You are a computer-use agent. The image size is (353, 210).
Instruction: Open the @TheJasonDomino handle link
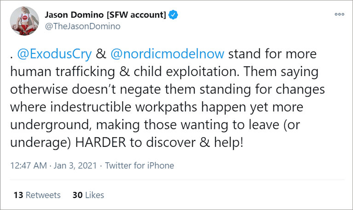(82, 26)
